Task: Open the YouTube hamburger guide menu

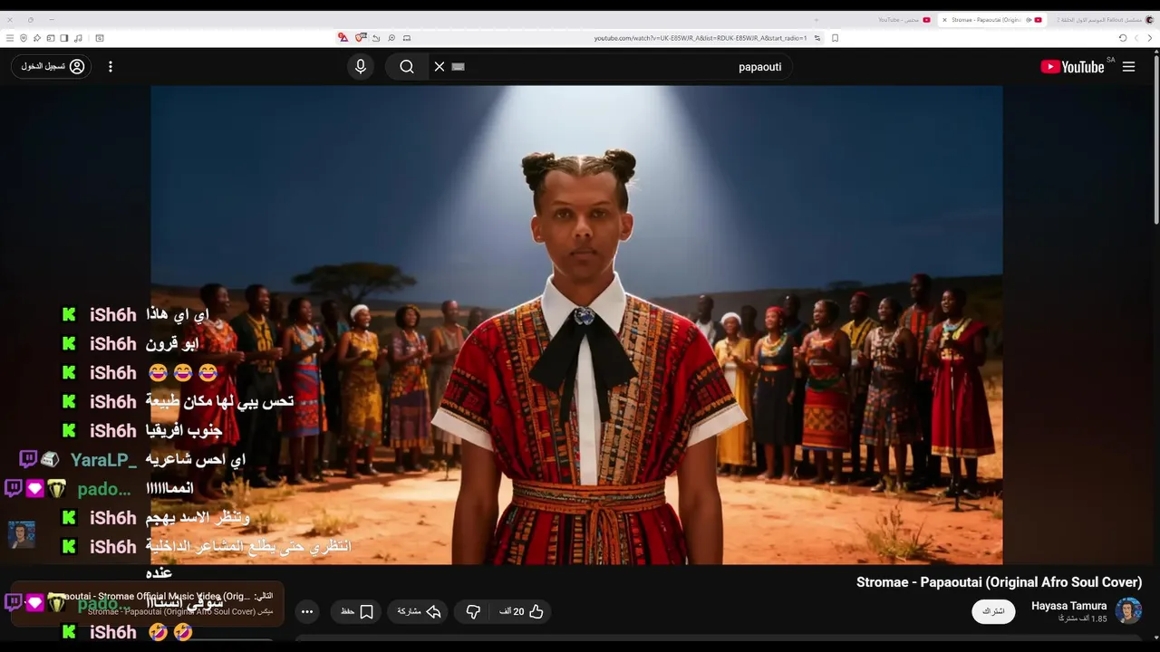Action: pos(1128,67)
